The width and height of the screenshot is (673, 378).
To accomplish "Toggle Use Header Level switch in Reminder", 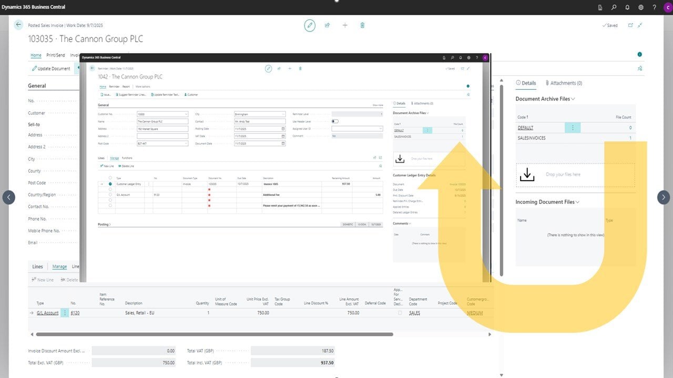I will pos(335,121).
